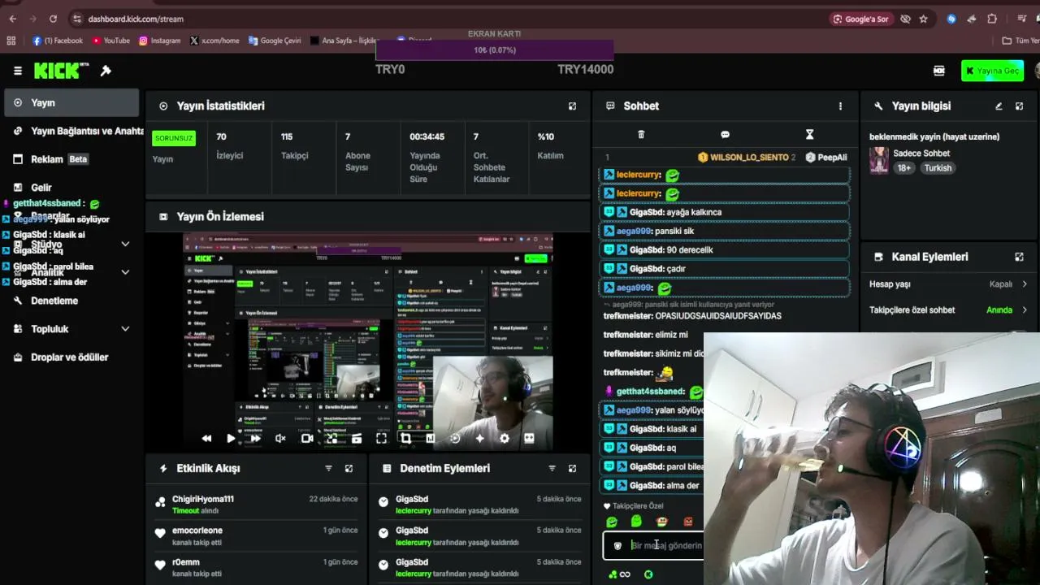The image size is (1040, 585).
Task: Open the Google Çeviri bookmark
Action: tap(275, 41)
